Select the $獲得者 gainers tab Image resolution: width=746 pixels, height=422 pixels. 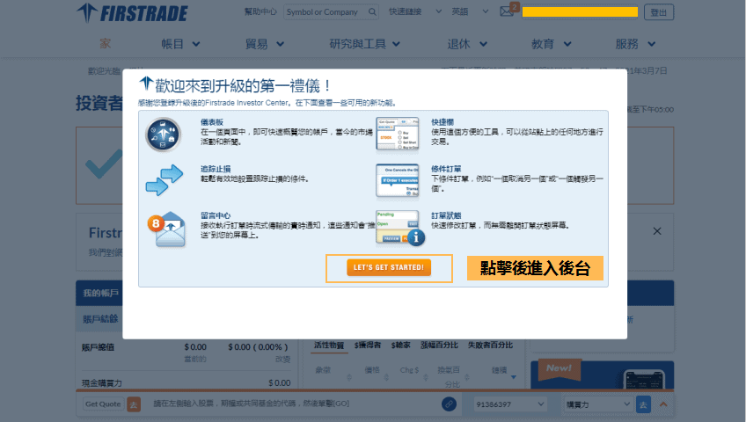[x=368, y=345]
